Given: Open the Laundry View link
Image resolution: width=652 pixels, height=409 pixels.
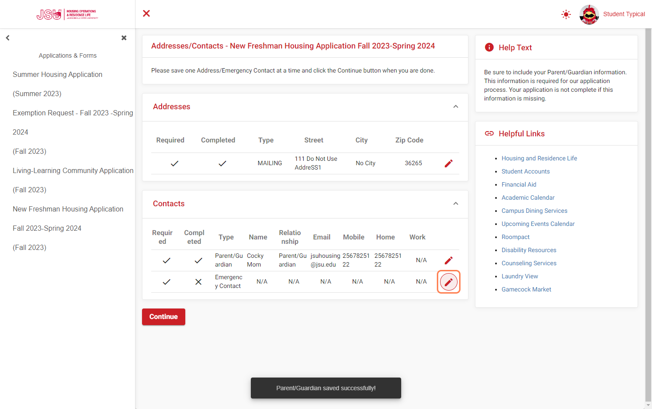Looking at the screenshot, I should pos(520,276).
